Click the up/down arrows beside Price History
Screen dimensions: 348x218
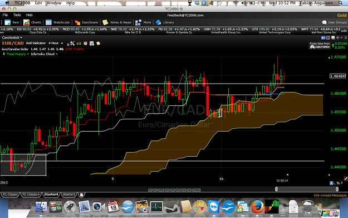coord(4,54)
